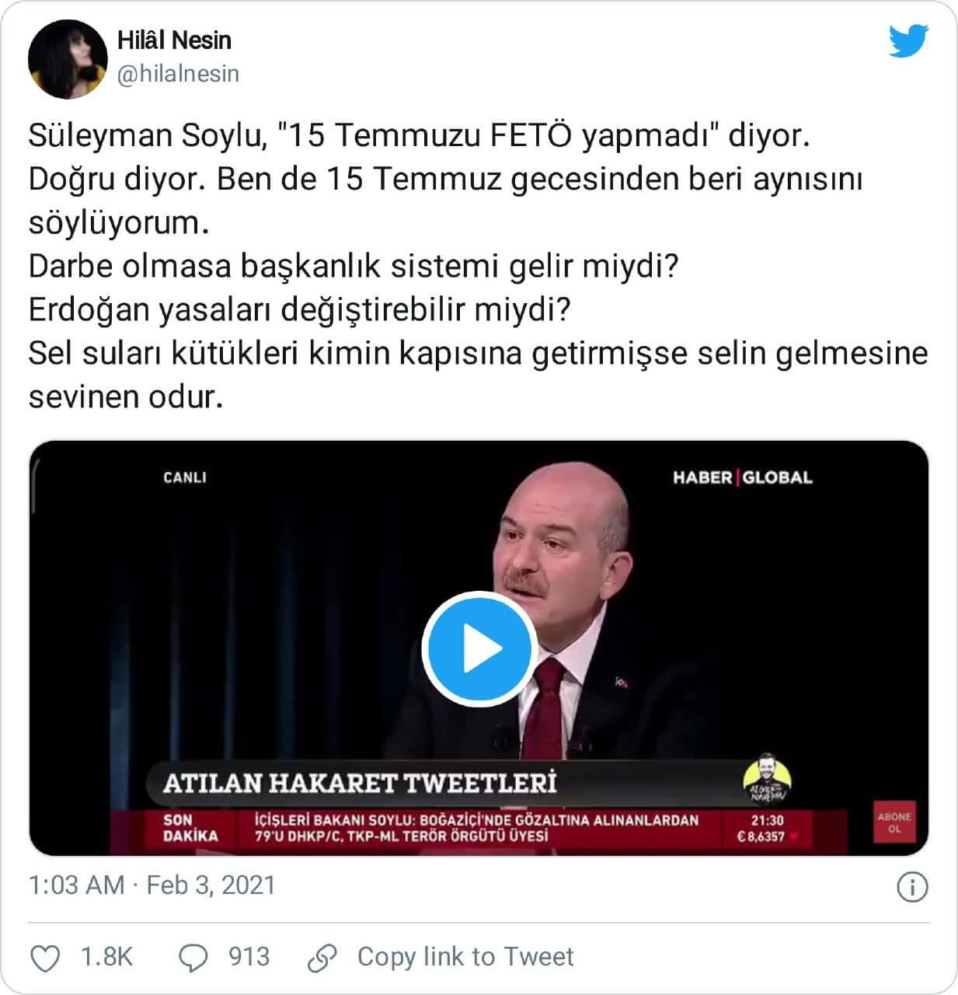Image resolution: width=958 pixels, height=995 pixels.
Task: Click the CANLI live label in video
Action: (185, 477)
